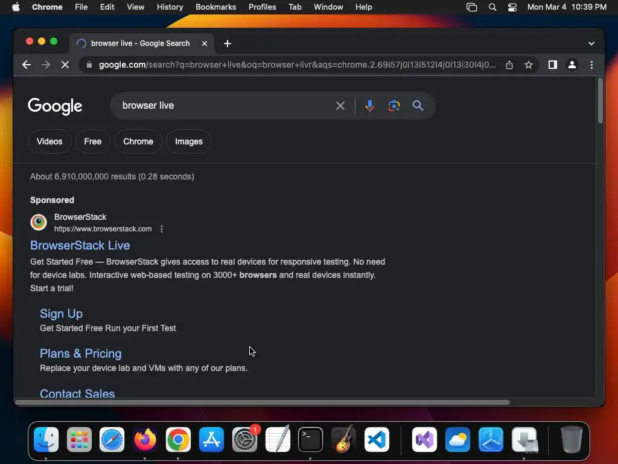Share this page from address bar
Screen dimensions: 618x464
509,65
